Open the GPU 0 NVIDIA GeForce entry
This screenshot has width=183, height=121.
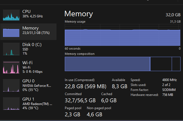pyautogui.click(x=28, y=85)
